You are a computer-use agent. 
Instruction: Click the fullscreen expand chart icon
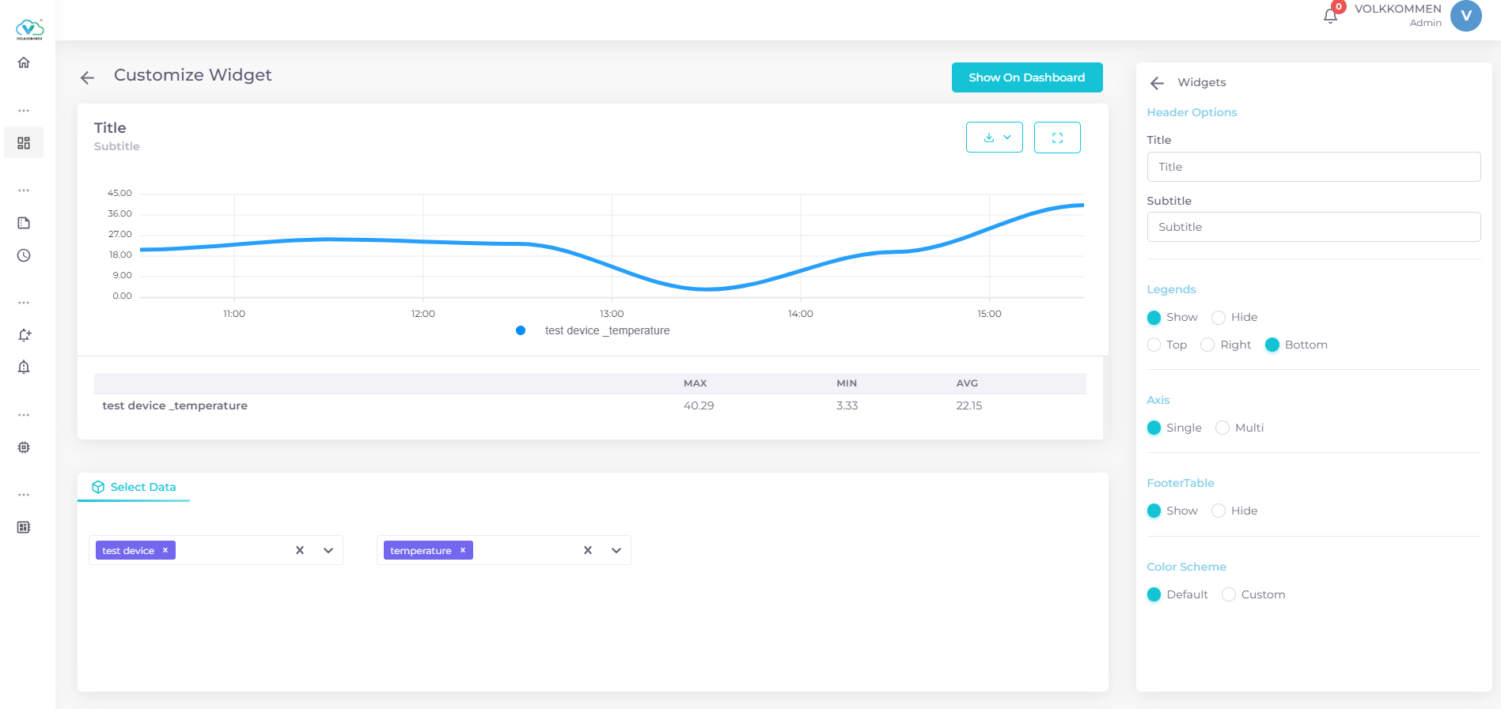pyautogui.click(x=1056, y=138)
